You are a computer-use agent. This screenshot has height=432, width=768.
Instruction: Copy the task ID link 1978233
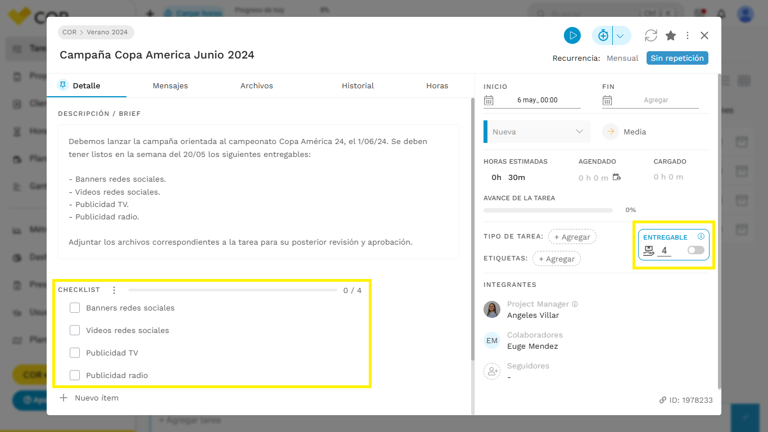click(686, 400)
